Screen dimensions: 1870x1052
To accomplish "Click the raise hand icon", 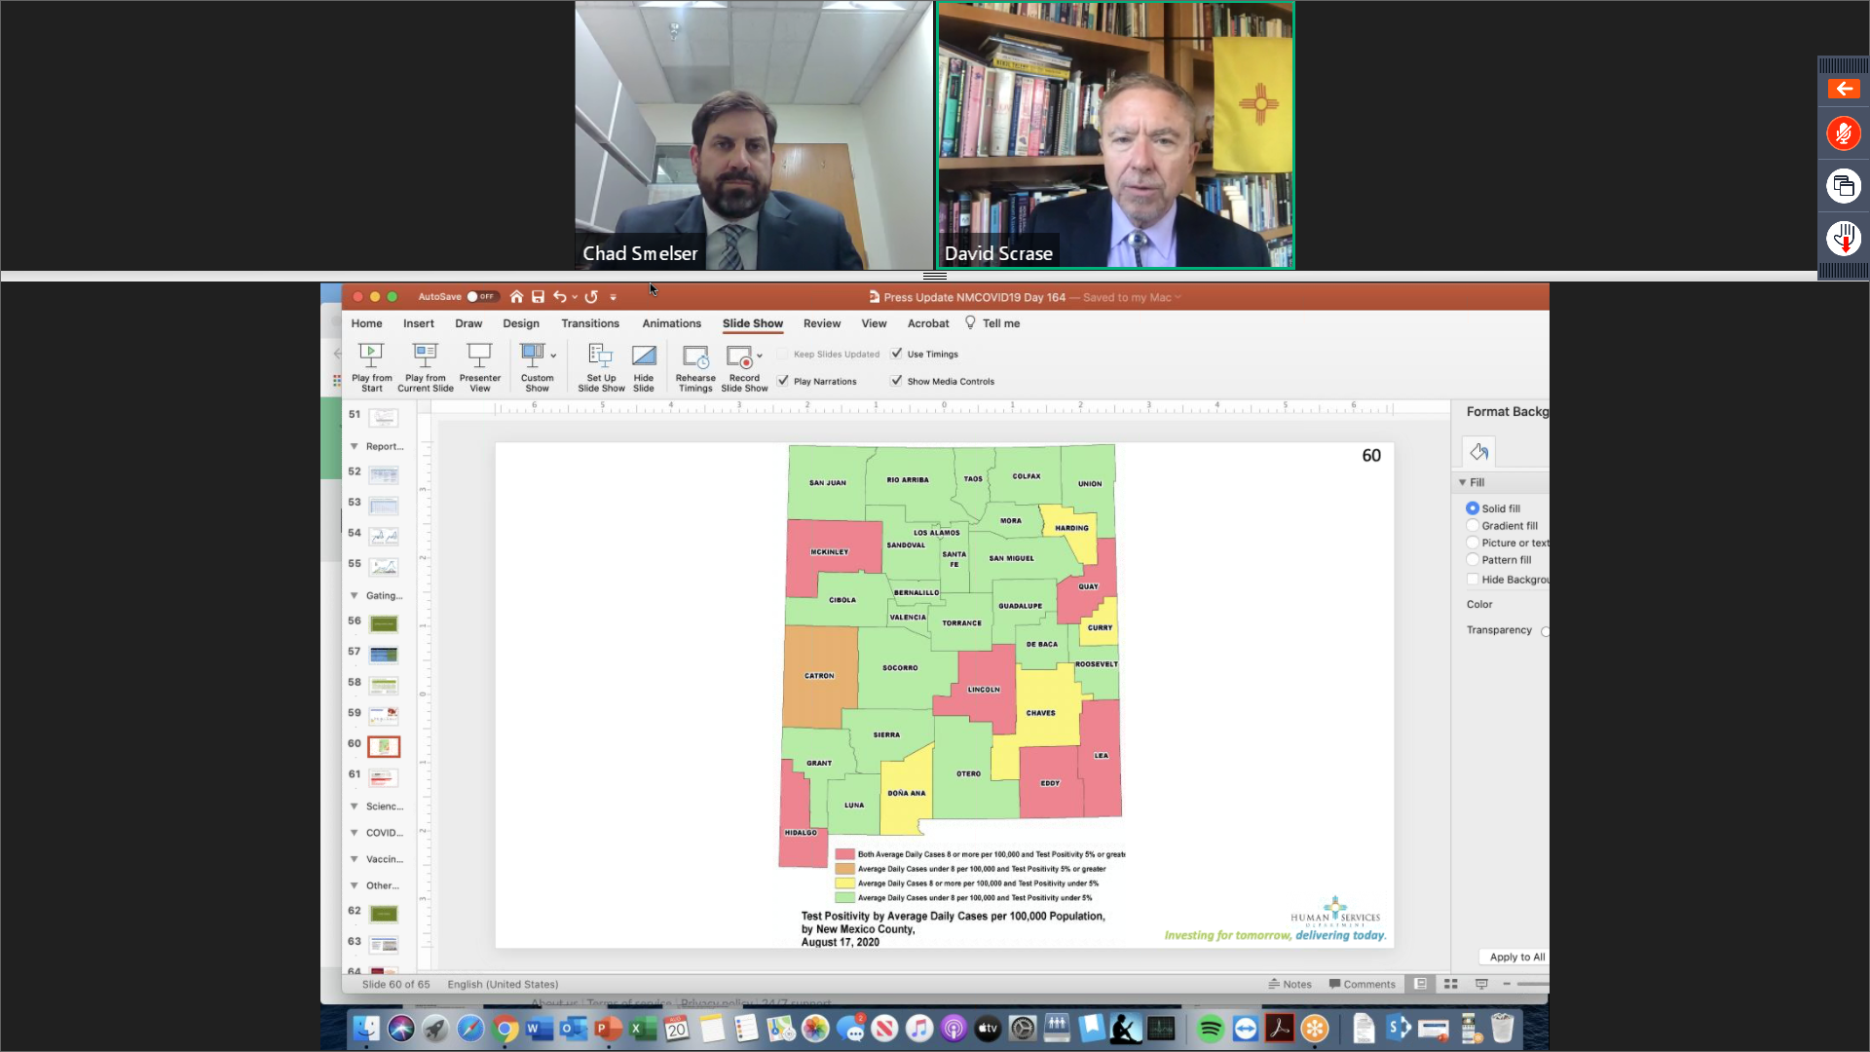I will point(1843,239).
